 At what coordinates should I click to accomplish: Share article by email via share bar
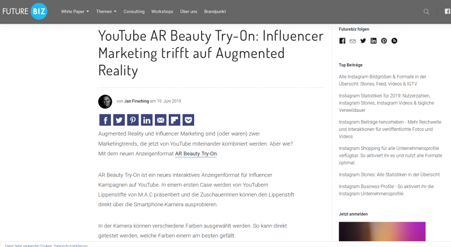click(160, 120)
